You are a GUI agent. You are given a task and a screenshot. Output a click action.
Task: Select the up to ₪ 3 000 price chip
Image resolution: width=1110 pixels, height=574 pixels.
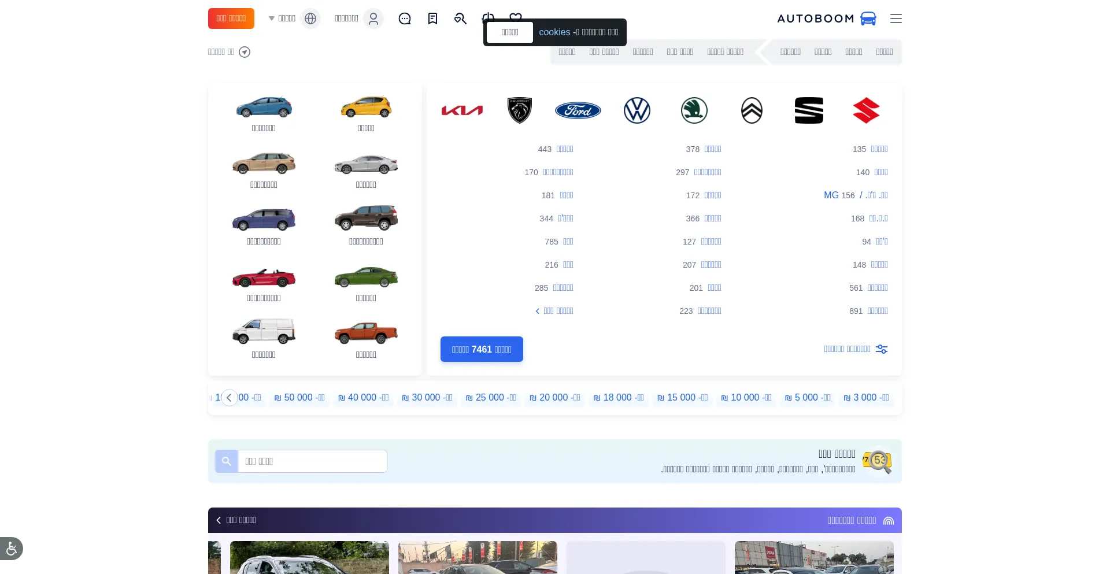pyautogui.click(x=866, y=398)
